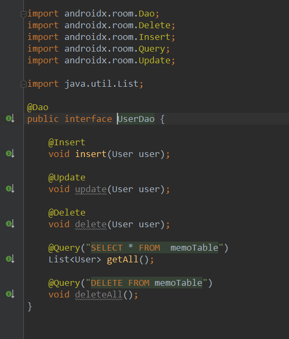The width and height of the screenshot is (289, 339).
Task: Click gutter icon beside getAll() method
Action: pyautogui.click(x=10, y=259)
